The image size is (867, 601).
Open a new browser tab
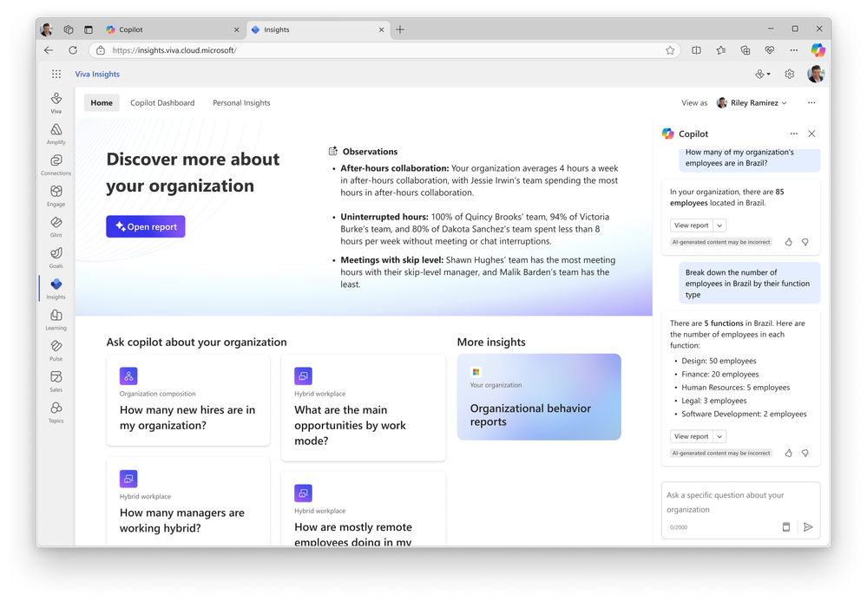pyautogui.click(x=400, y=29)
